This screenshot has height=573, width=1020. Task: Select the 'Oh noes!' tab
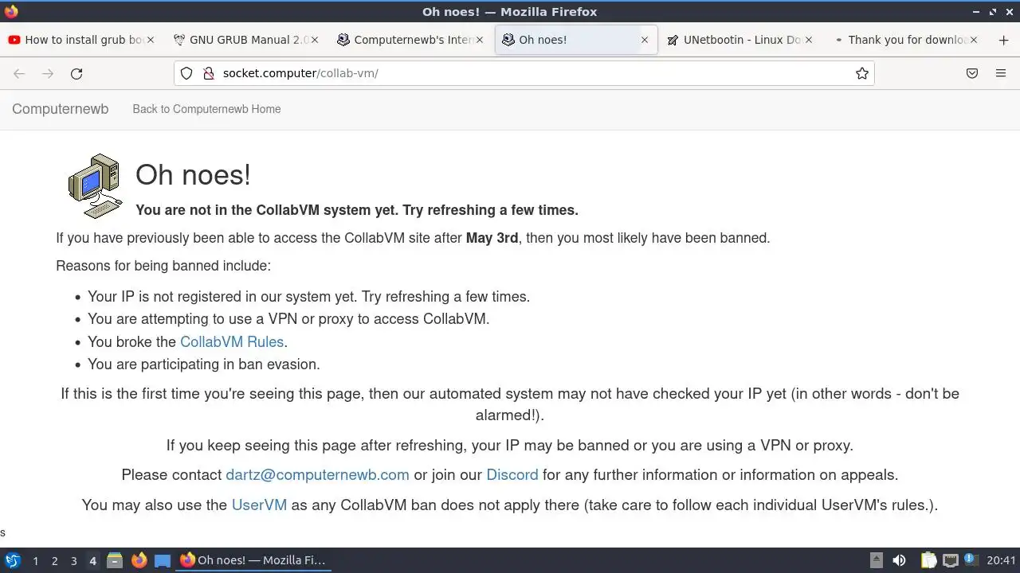575,40
